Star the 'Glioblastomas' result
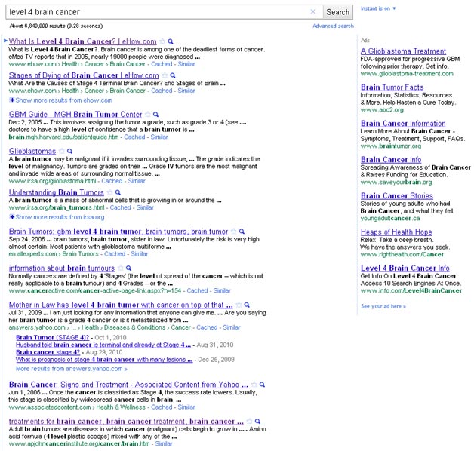 61,152
